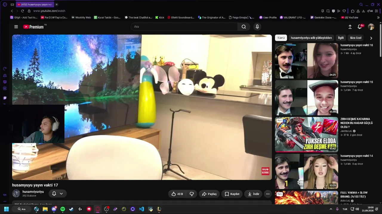Image resolution: width=382 pixels, height=214 pixels.
Task: Open husamyuyu yayın vakti 16 thumbnail
Action: tap(306, 61)
